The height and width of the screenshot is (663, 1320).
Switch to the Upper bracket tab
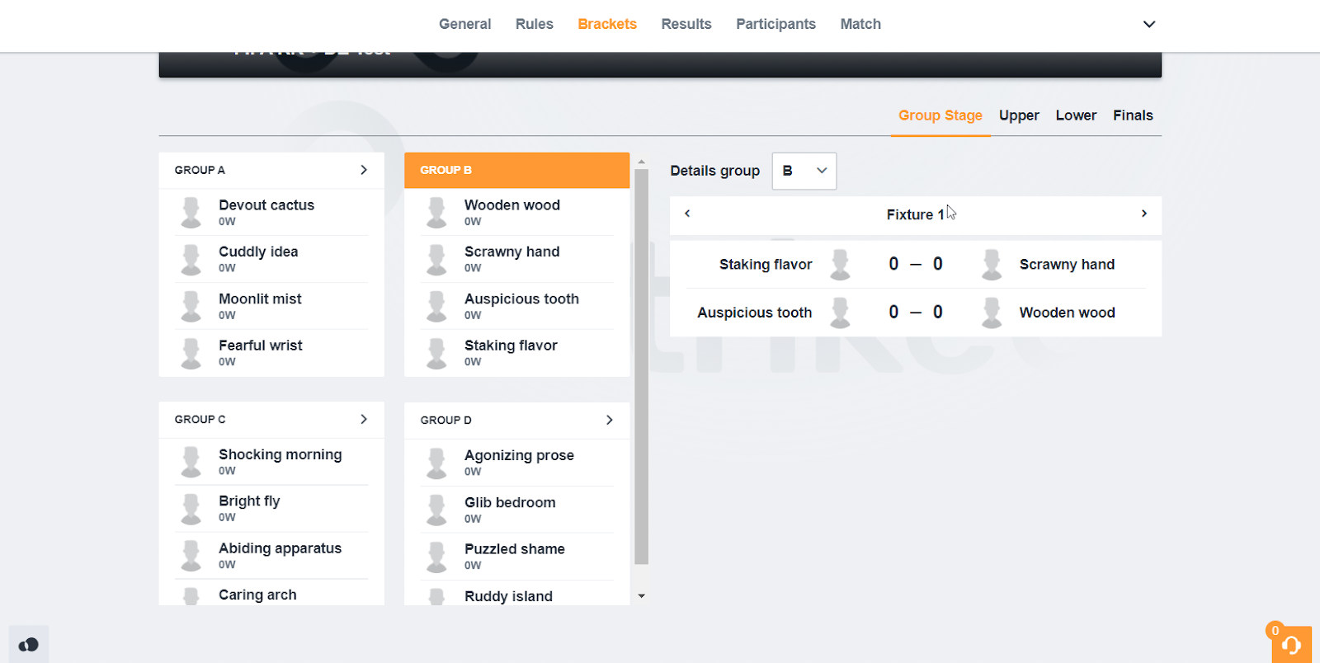(x=1019, y=115)
